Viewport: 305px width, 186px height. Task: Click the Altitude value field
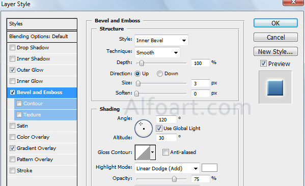pyautogui.click(x=167, y=138)
